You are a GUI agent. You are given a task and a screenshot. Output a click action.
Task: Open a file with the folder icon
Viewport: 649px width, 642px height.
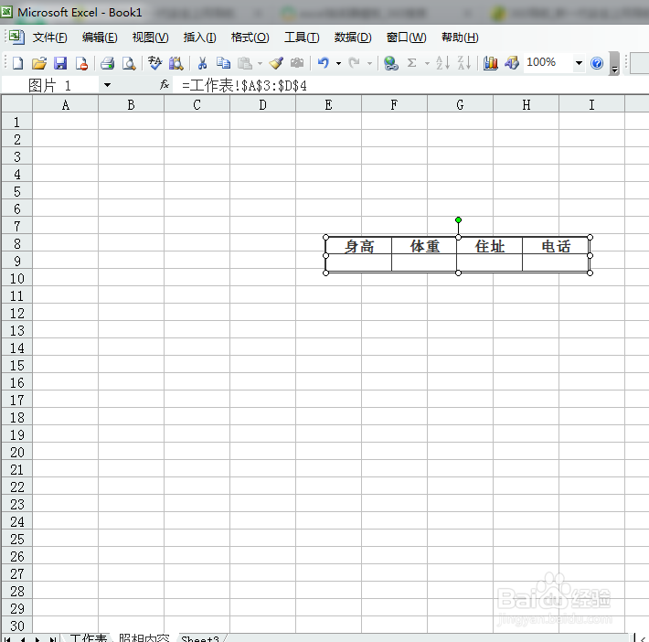[x=39, y=63]
